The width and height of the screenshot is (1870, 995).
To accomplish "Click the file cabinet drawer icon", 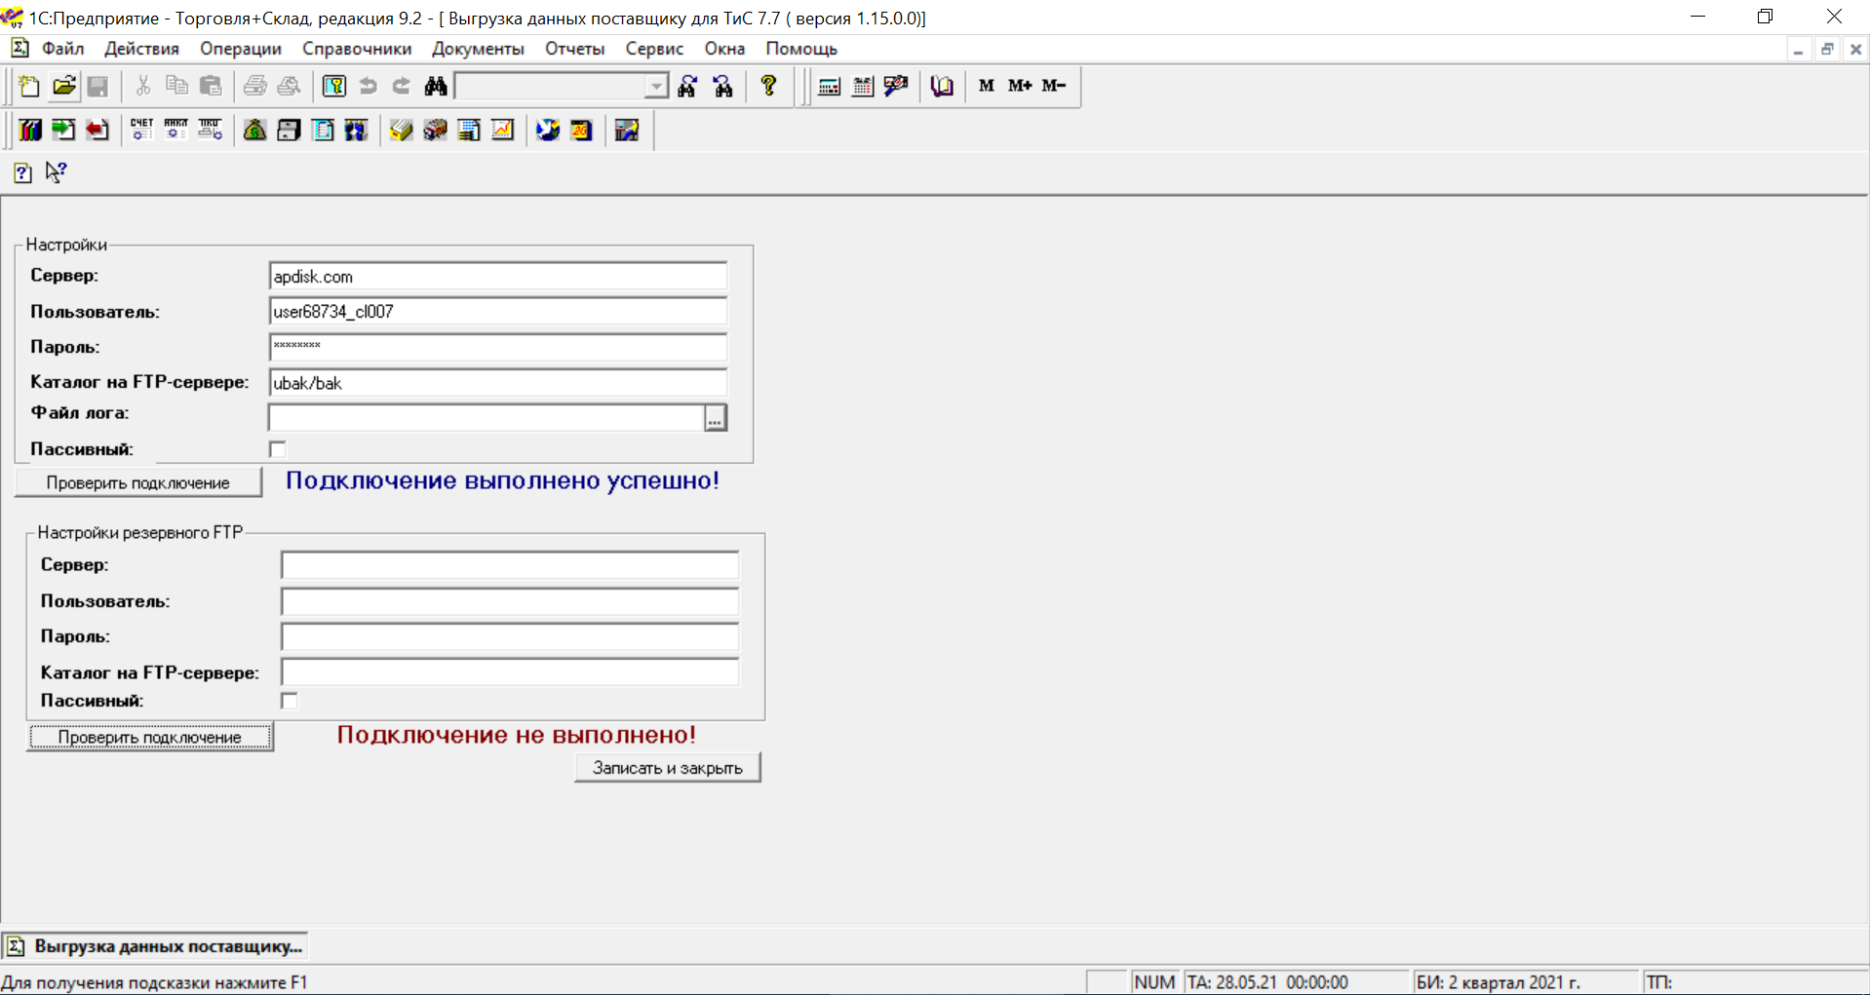I will 289,130.
